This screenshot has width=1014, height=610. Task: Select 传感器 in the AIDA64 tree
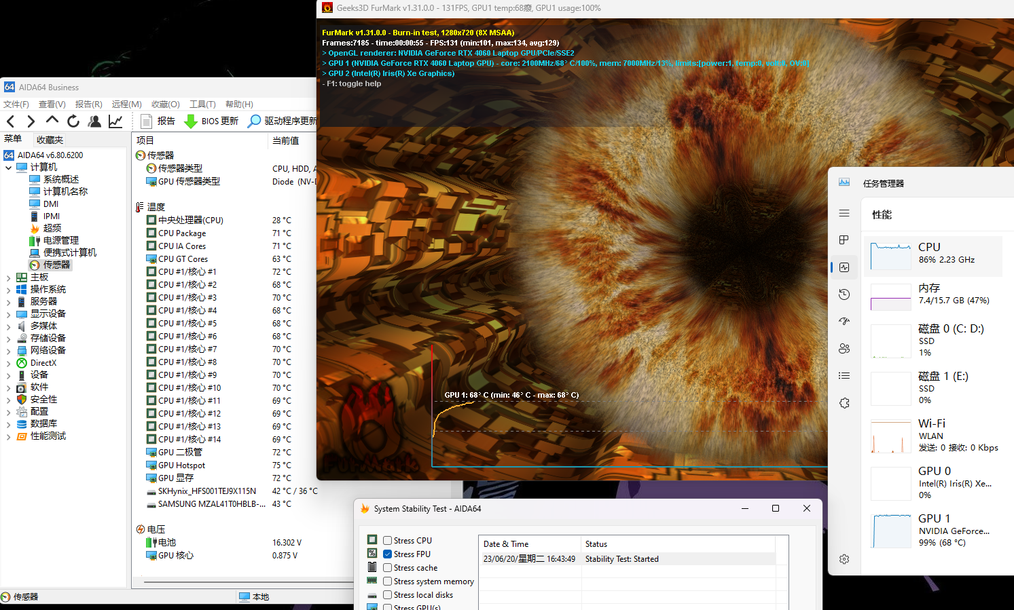click(56, 265)
